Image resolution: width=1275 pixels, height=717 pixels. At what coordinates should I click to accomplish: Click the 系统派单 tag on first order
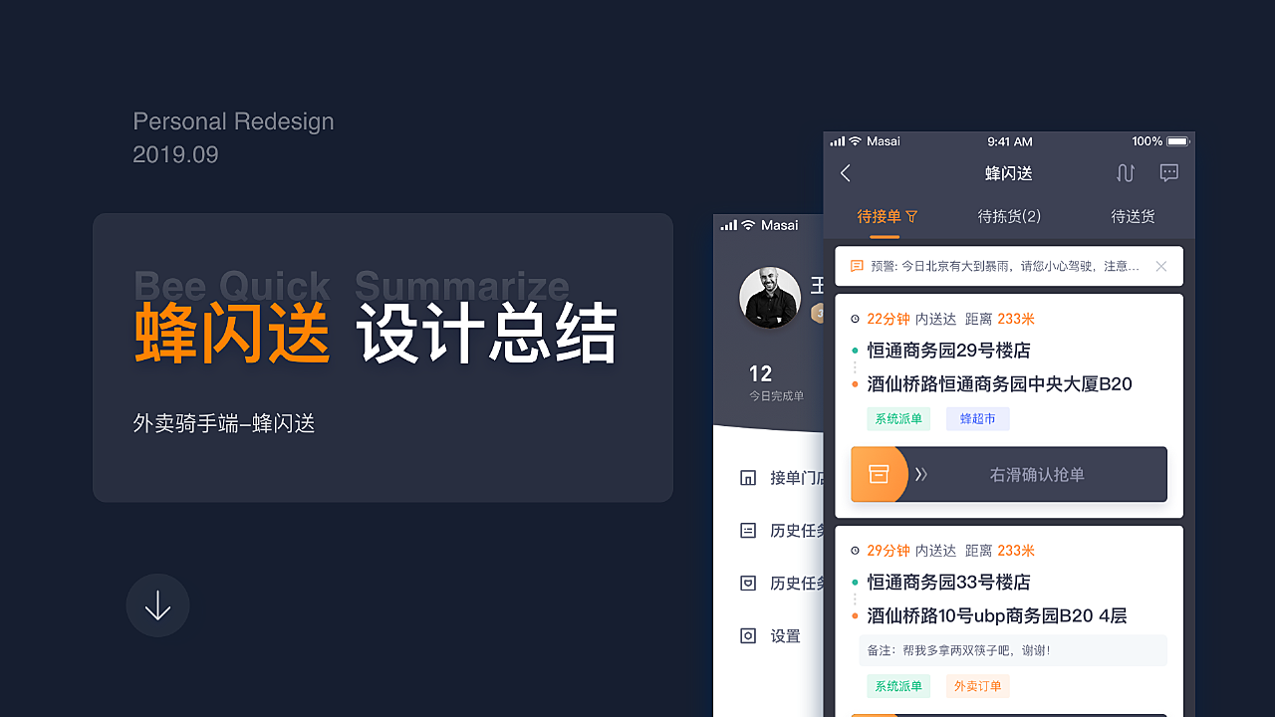click(x=898, y=419)
